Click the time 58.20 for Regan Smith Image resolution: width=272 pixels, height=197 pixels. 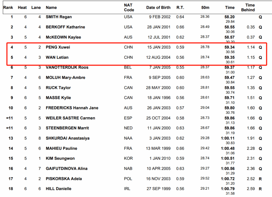click(229, 17)
